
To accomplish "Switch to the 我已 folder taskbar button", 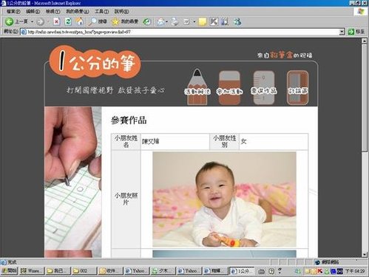I will [58, 271].
